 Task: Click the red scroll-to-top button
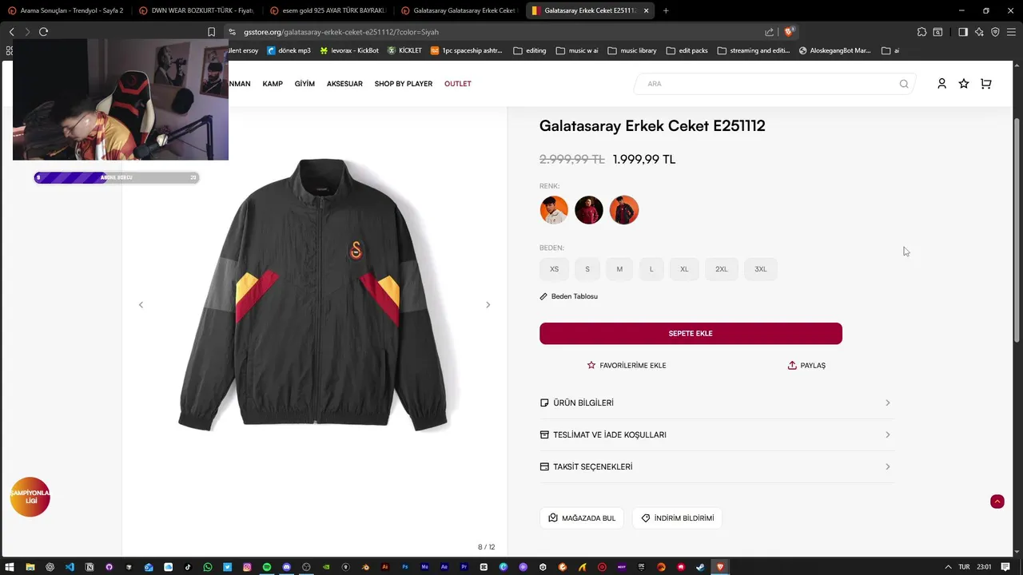tap(997, 502)
